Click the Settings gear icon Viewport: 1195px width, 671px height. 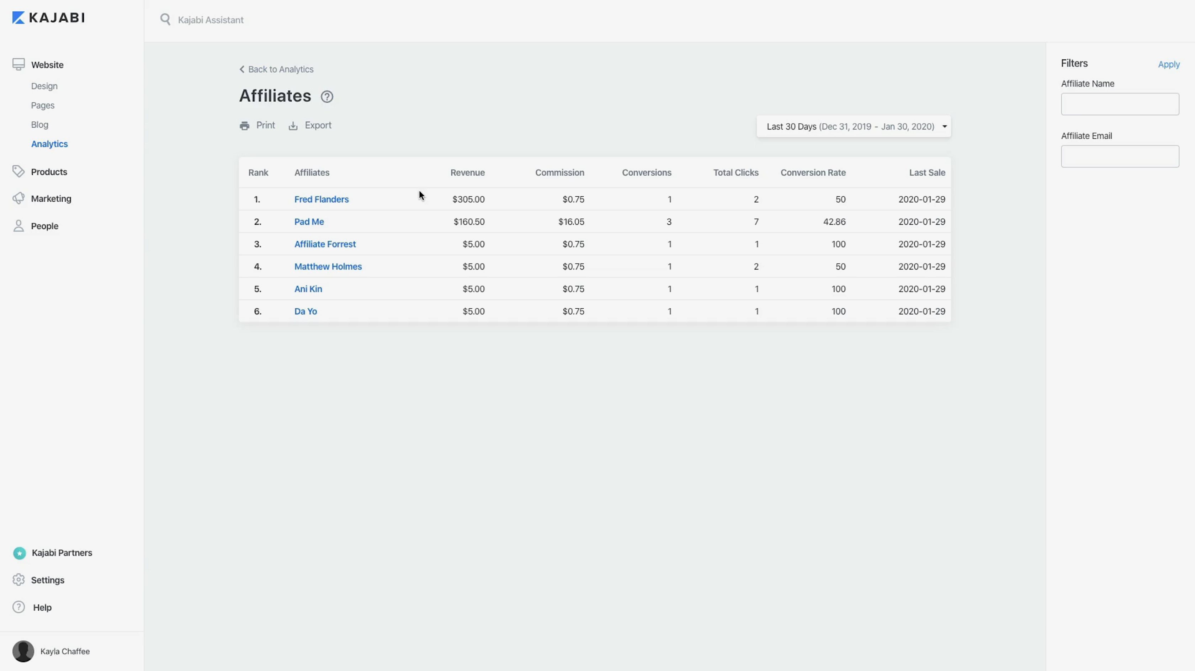[x=18, y=580]
